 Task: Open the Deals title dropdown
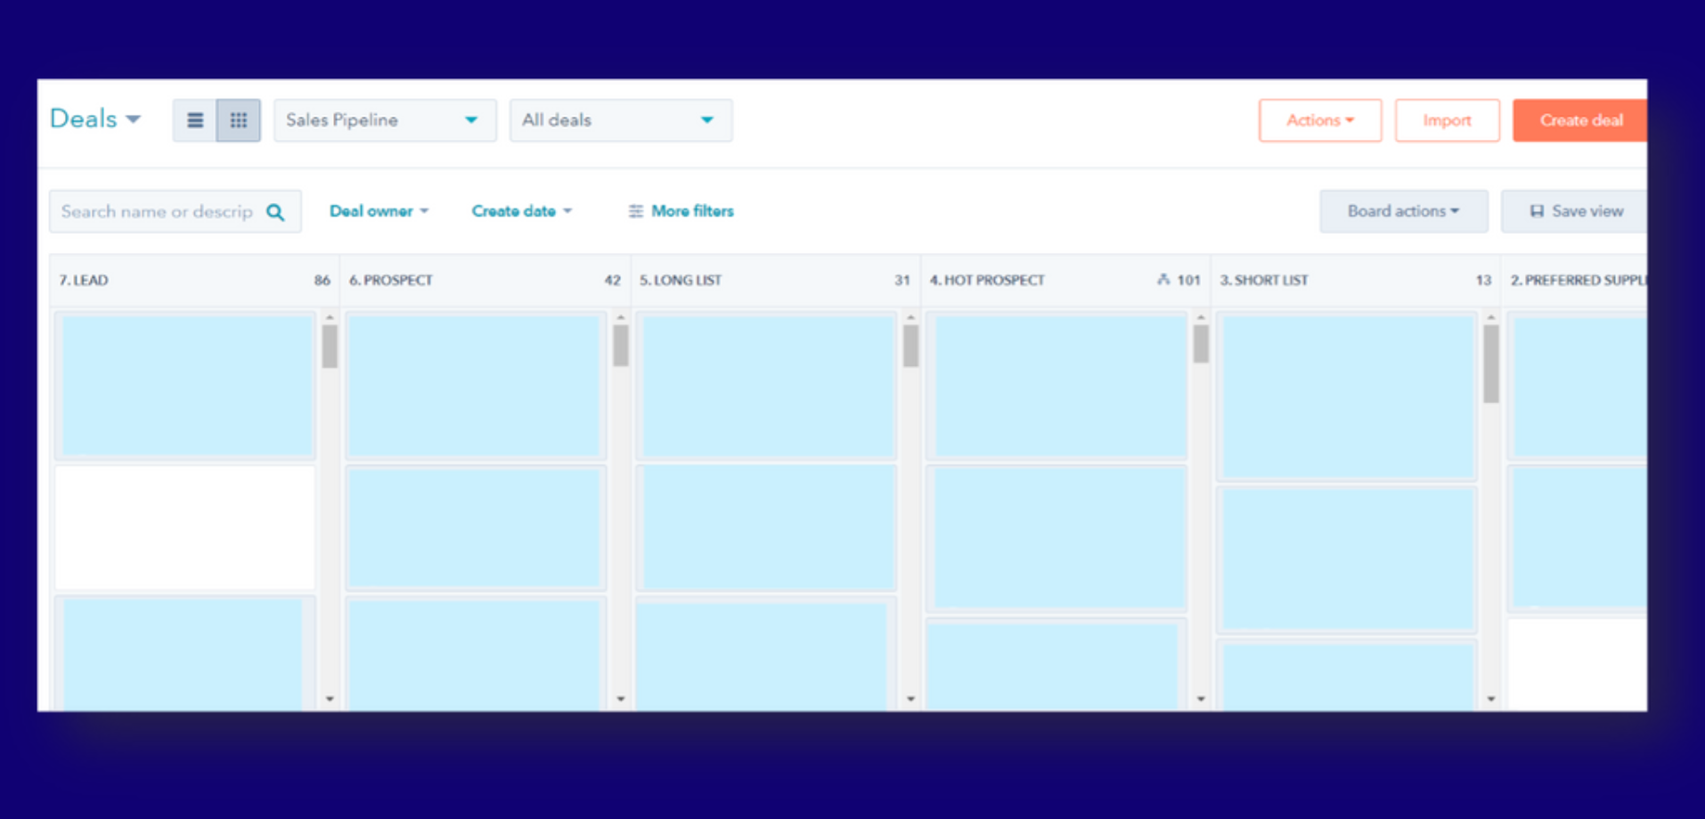point(95,118)
